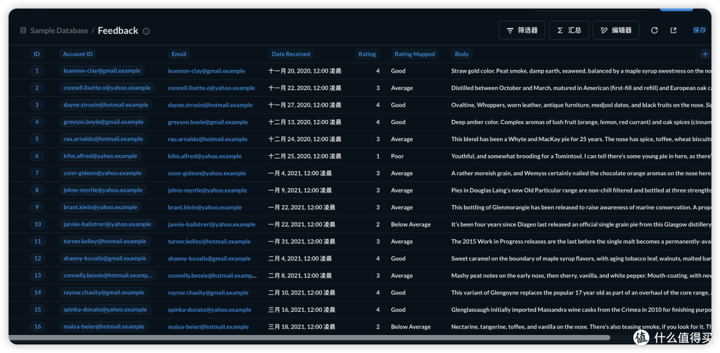This screenshot has width=720, height=353.
Task: Click the horizontal scrollbar at the bottom
Action: tap(309, 338)
